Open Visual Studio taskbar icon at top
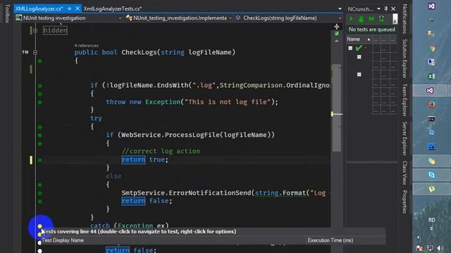Screen dimensions: 451x253 point(431,6)
